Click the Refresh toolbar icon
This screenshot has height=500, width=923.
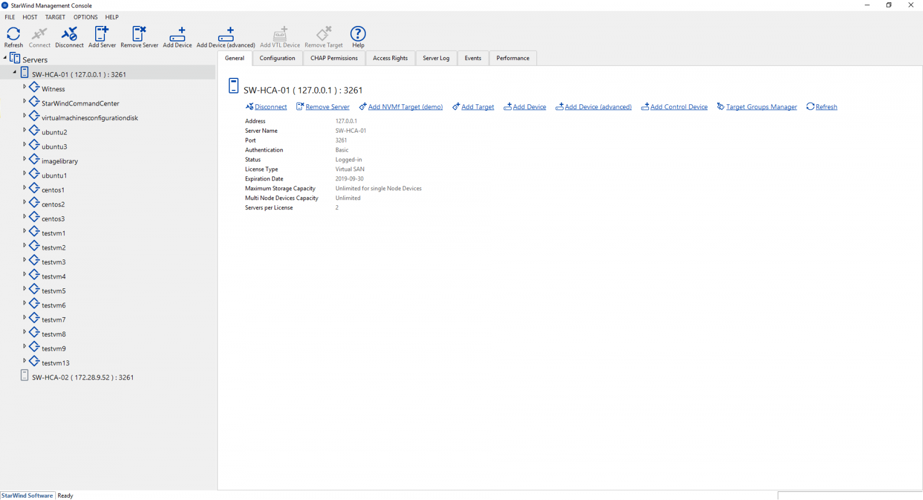(x=13, y=34)
